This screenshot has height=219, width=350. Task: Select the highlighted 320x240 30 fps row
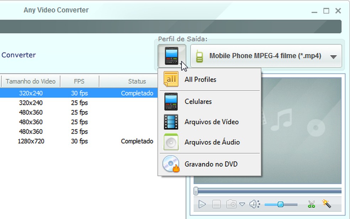coord(79,93)
